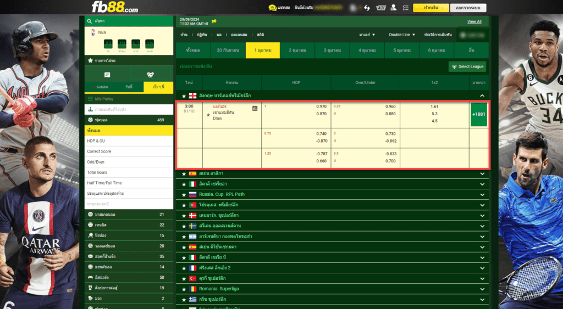
Task: Select the soccer ball sports icon tab
Action: point(150,75)
